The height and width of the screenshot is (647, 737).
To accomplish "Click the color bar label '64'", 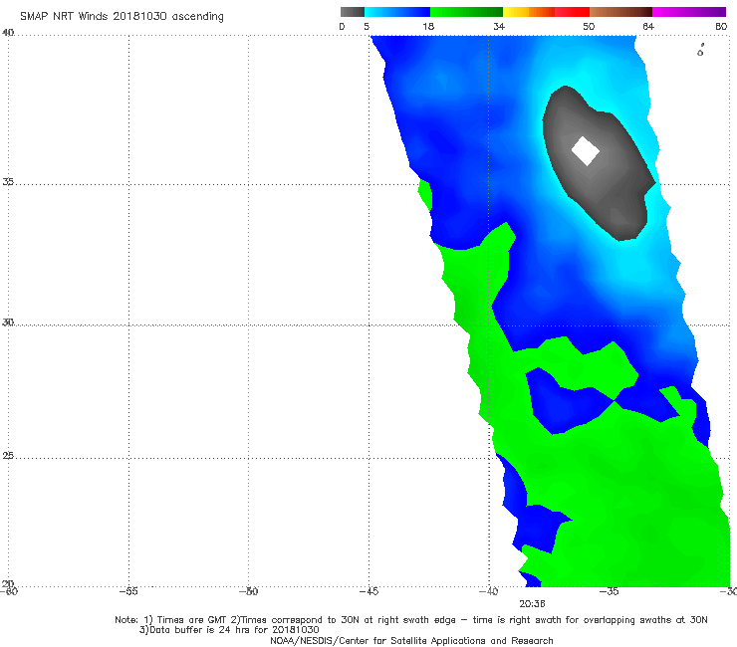I will point(648,27).
